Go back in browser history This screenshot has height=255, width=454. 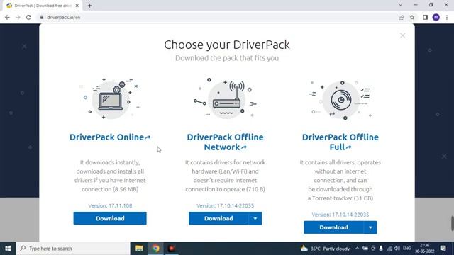point(7,17)
